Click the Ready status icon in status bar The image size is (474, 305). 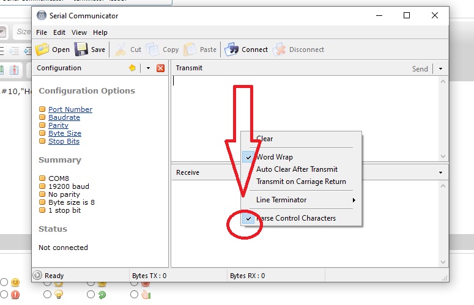click(x=37, y=276)
